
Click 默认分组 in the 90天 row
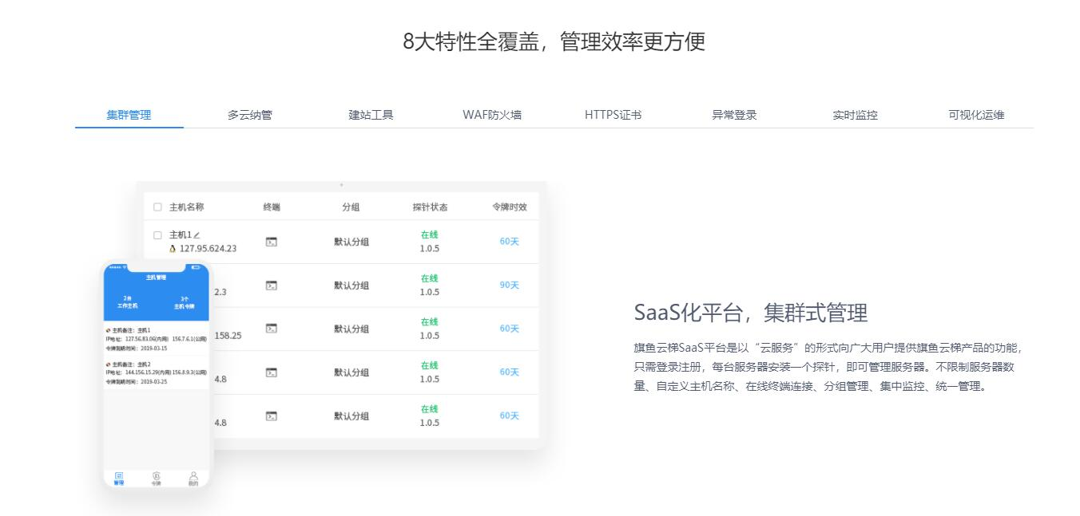[x=351, y=286]
